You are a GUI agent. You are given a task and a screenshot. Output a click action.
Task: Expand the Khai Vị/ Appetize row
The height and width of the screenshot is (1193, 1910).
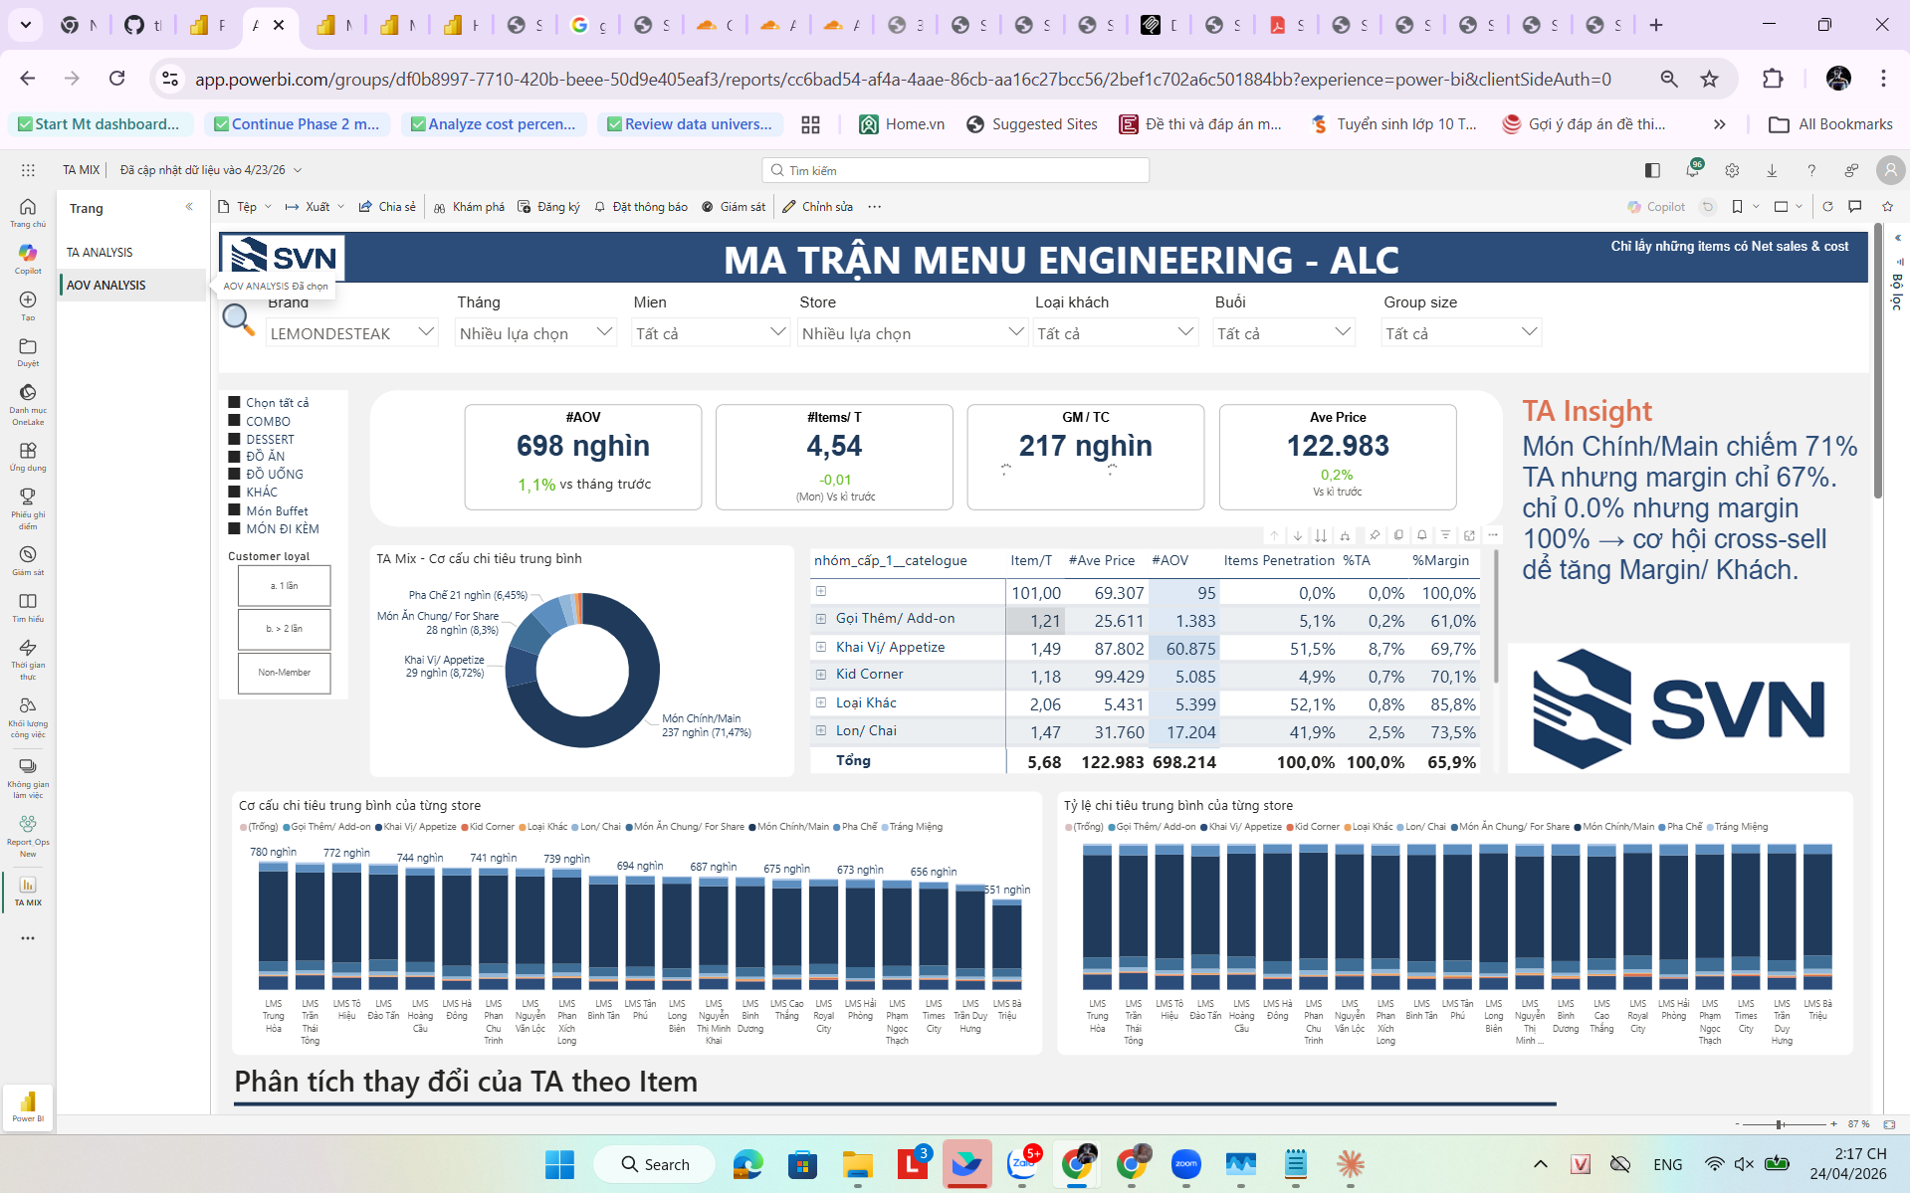(x=821, y=647)
